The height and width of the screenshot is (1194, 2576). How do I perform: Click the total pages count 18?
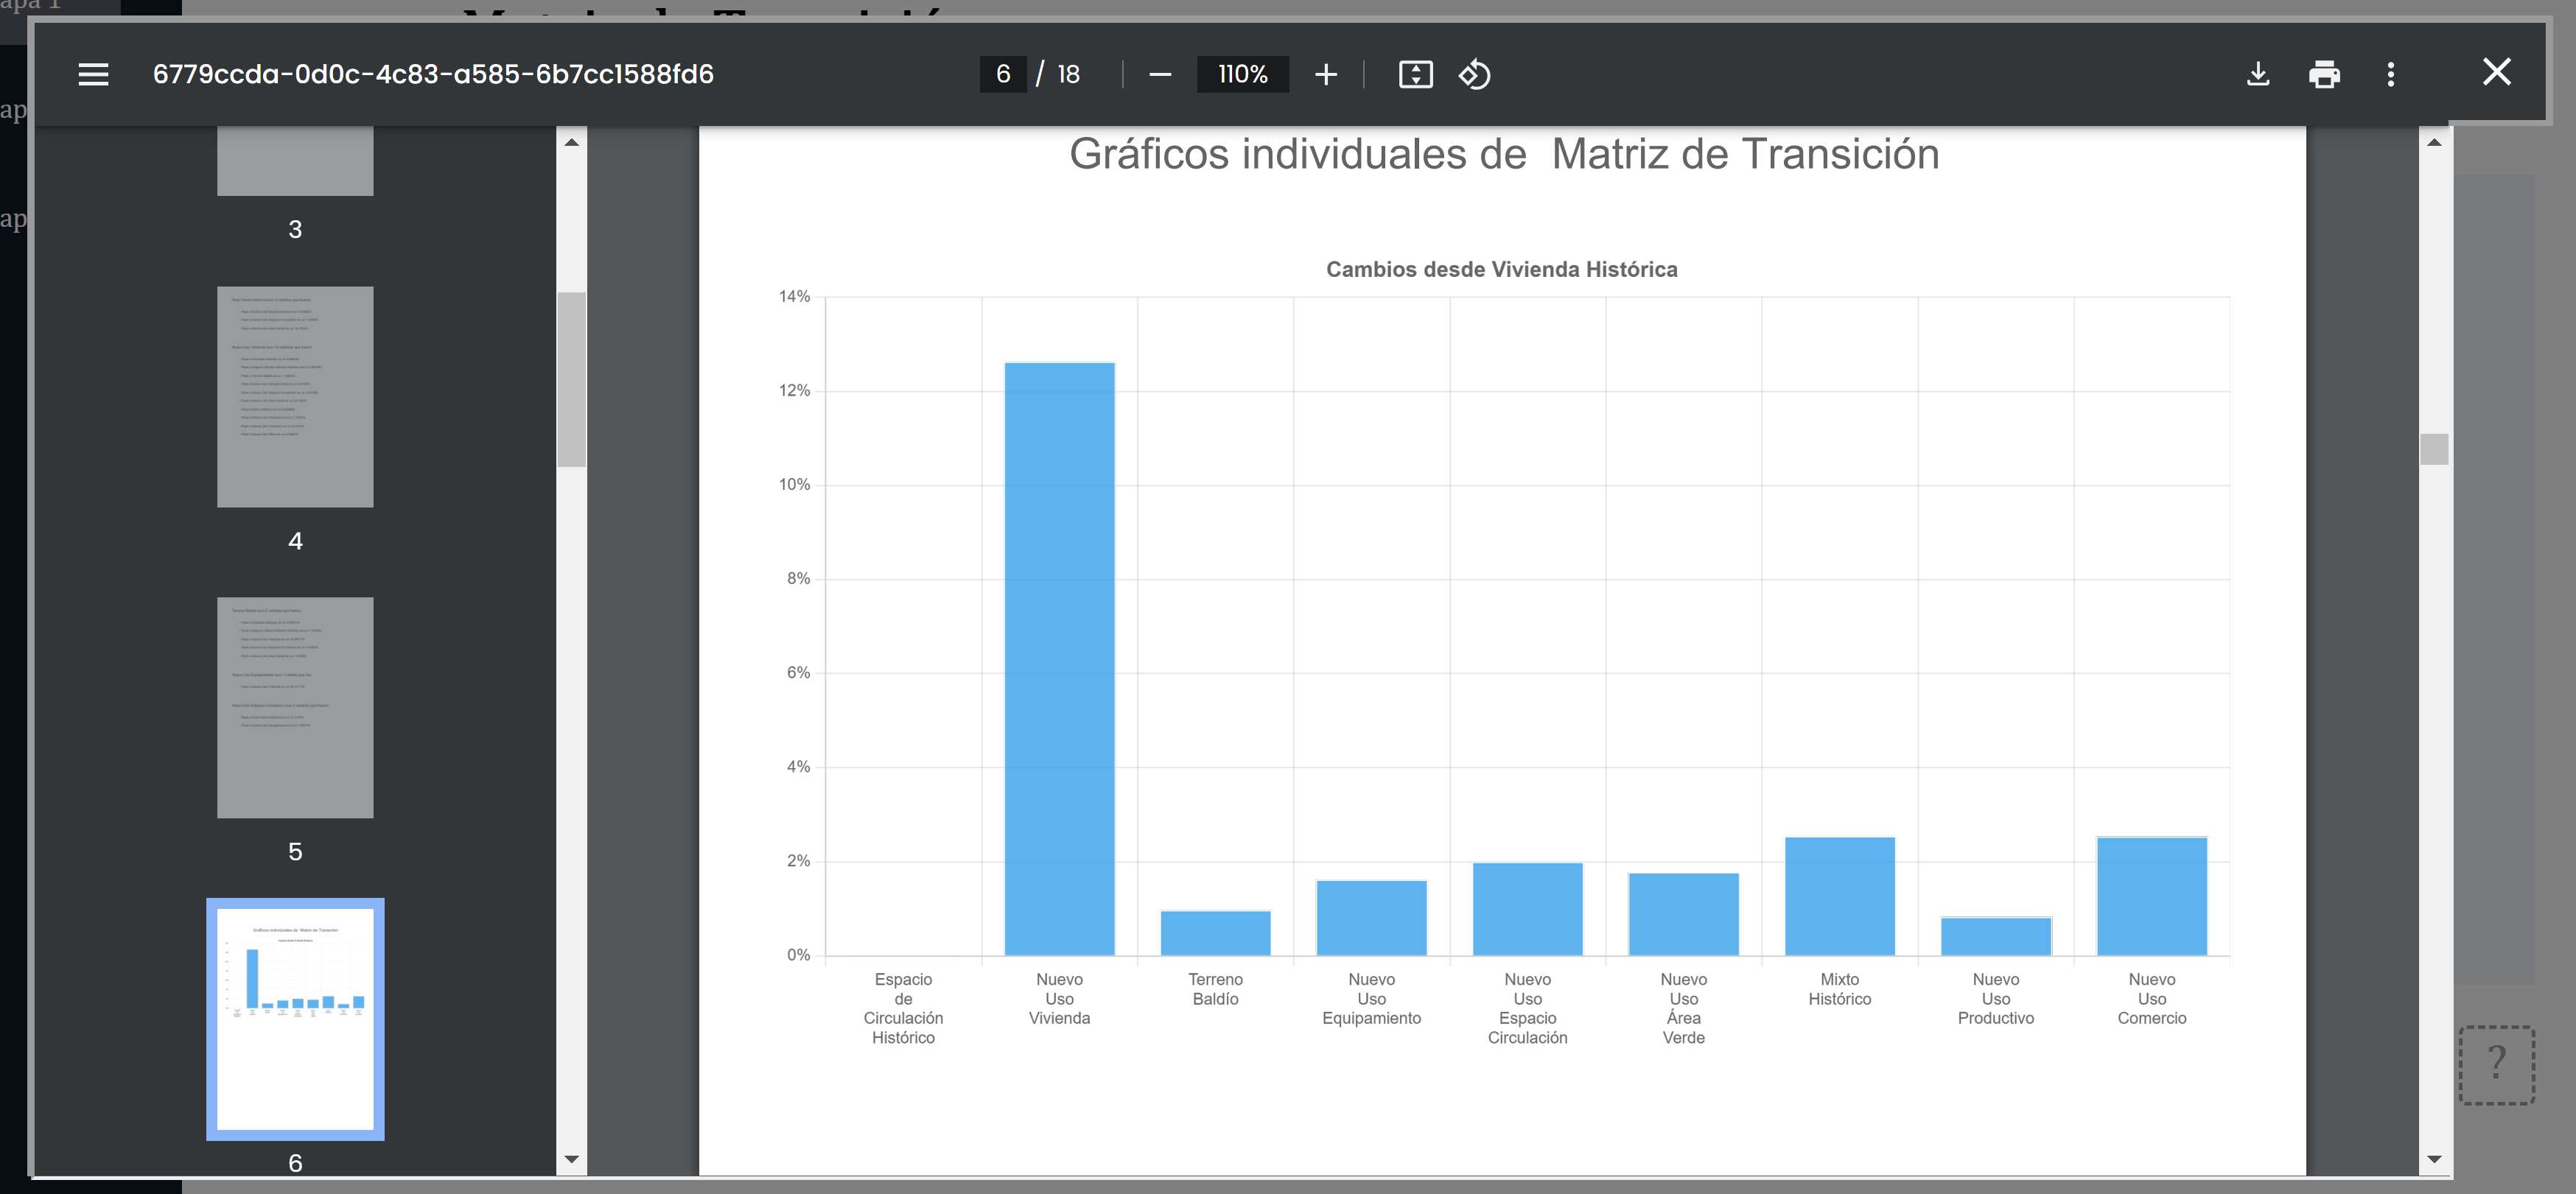(x=1068, y=74)
